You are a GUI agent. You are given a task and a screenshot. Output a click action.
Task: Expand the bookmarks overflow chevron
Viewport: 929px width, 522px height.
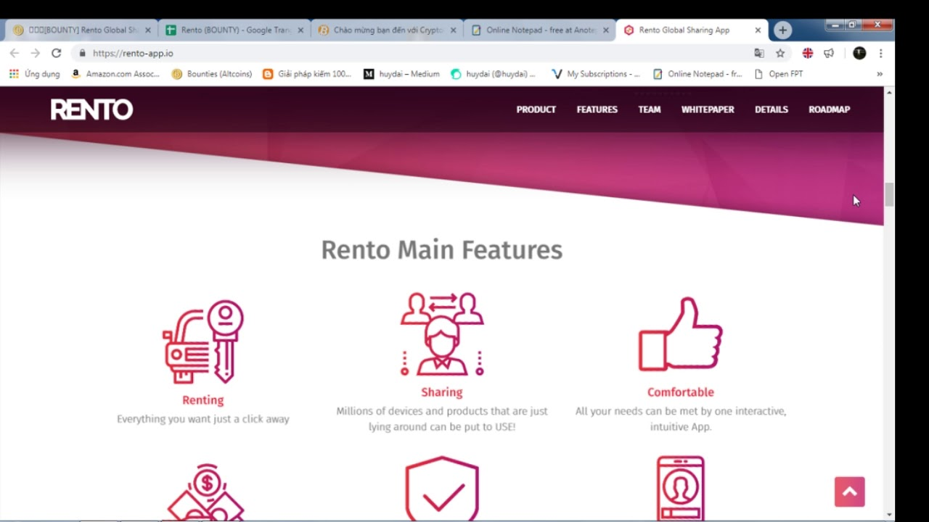[880, 74]
